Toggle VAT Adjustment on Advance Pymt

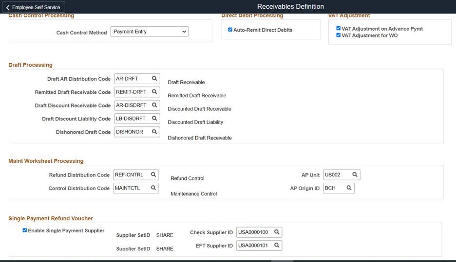[338, 28]
